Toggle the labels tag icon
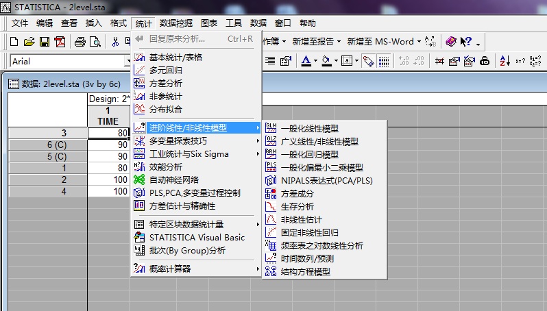 [368, 62]
